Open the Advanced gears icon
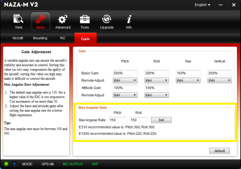The width and height of the screenshot is (241, 169). [63, 19]
